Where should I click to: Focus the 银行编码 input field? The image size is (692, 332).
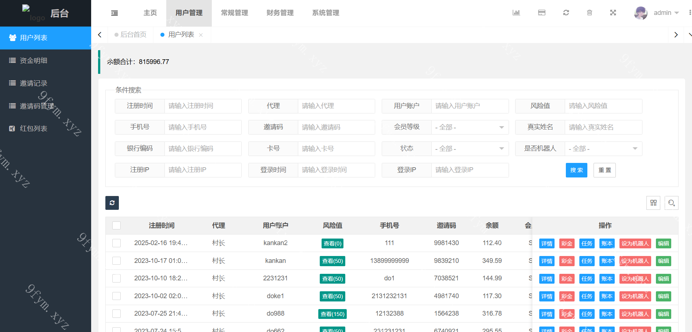tap(203, 149)
